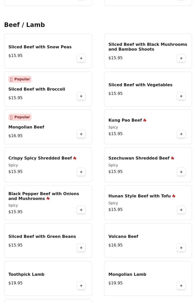Screen dimensions: 196x303
Task: Add Beef with Black Mushrooms and Bamboo
Action: tap(181, 58)
